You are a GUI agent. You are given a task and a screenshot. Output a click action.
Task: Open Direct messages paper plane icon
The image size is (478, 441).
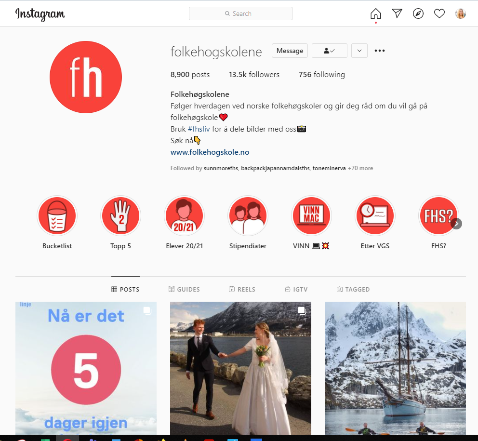(397, 13)
